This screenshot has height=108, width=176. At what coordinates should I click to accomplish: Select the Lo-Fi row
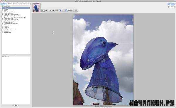coord(16,29)
